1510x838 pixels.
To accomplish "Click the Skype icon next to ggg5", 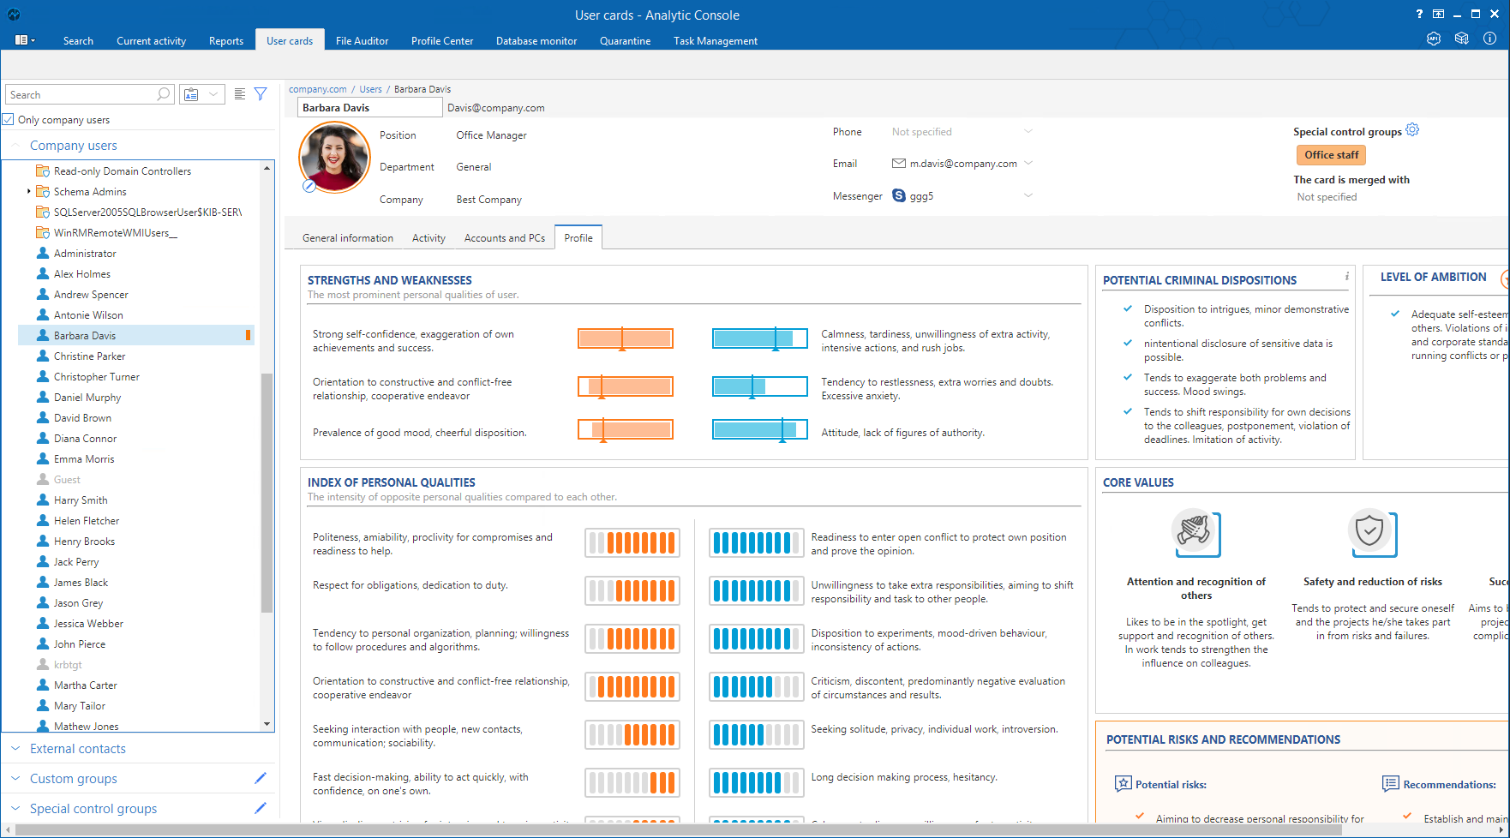I will 899,195.
